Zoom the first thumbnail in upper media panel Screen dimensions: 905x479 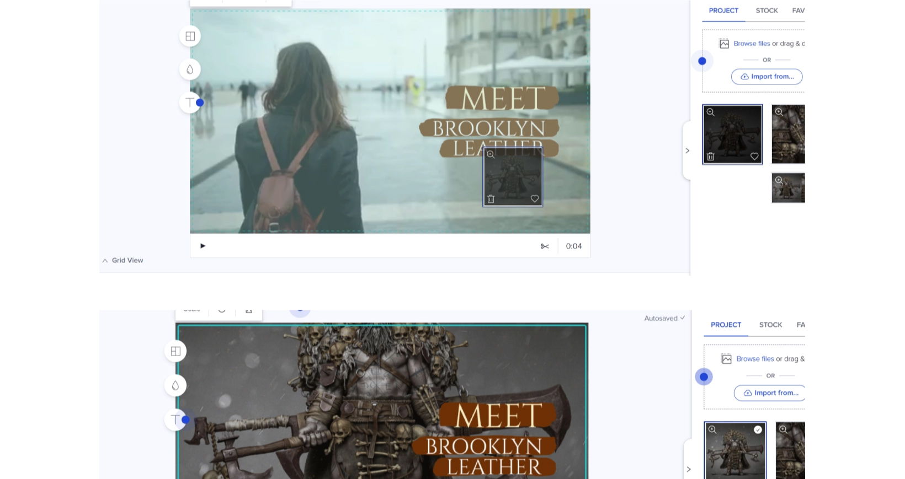coord(711,112)
